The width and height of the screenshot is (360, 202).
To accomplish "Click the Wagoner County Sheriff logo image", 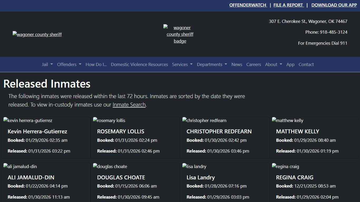I will (x=37, y=34).
